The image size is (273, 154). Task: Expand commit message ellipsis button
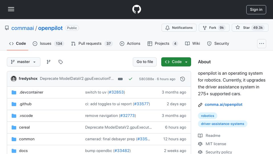[120, 79]
